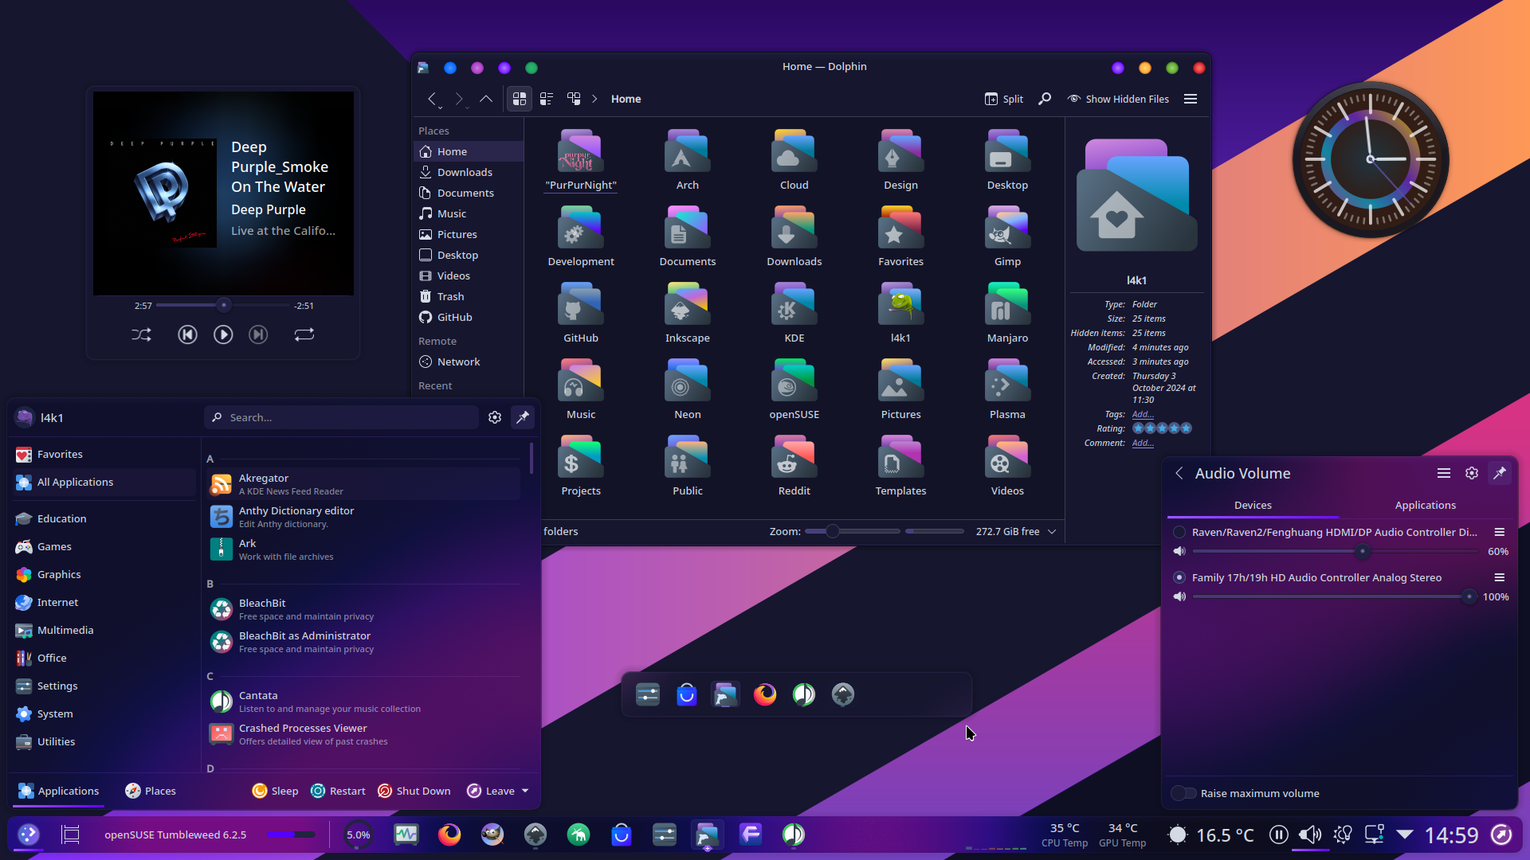Mute the Raven HDMI/DP audio device
Screen dimensions: 1530x860
coord(1179,551)
